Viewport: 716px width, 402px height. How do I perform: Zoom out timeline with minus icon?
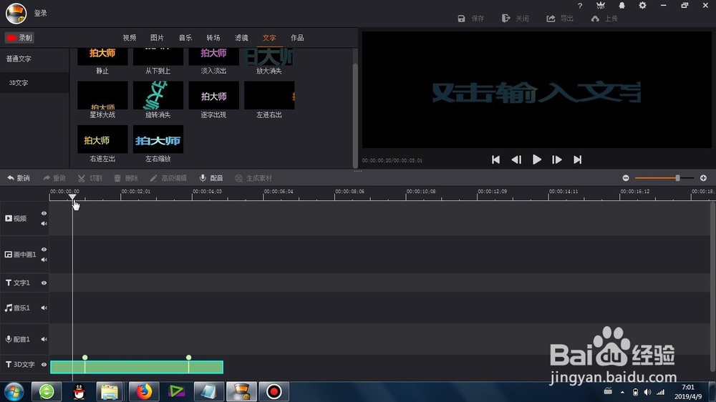pos(626,178)
